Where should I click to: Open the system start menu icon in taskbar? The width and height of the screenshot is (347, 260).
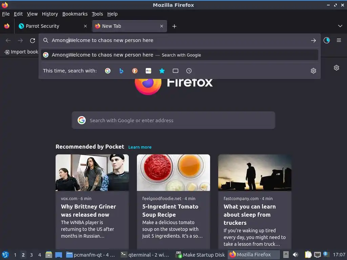[x=5, y=255]
